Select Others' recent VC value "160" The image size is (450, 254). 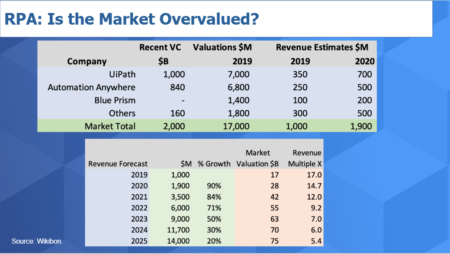pyautogui.click(x=177, y=114)
